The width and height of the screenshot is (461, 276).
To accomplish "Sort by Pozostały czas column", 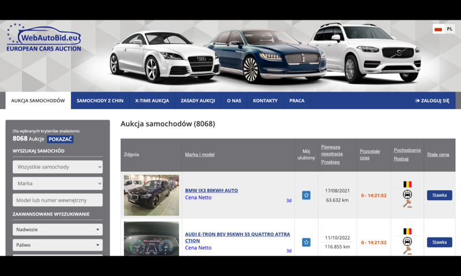I will [370, 155].
